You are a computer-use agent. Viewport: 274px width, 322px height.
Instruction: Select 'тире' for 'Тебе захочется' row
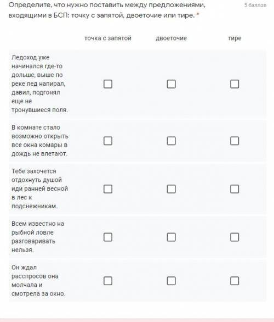235,189
